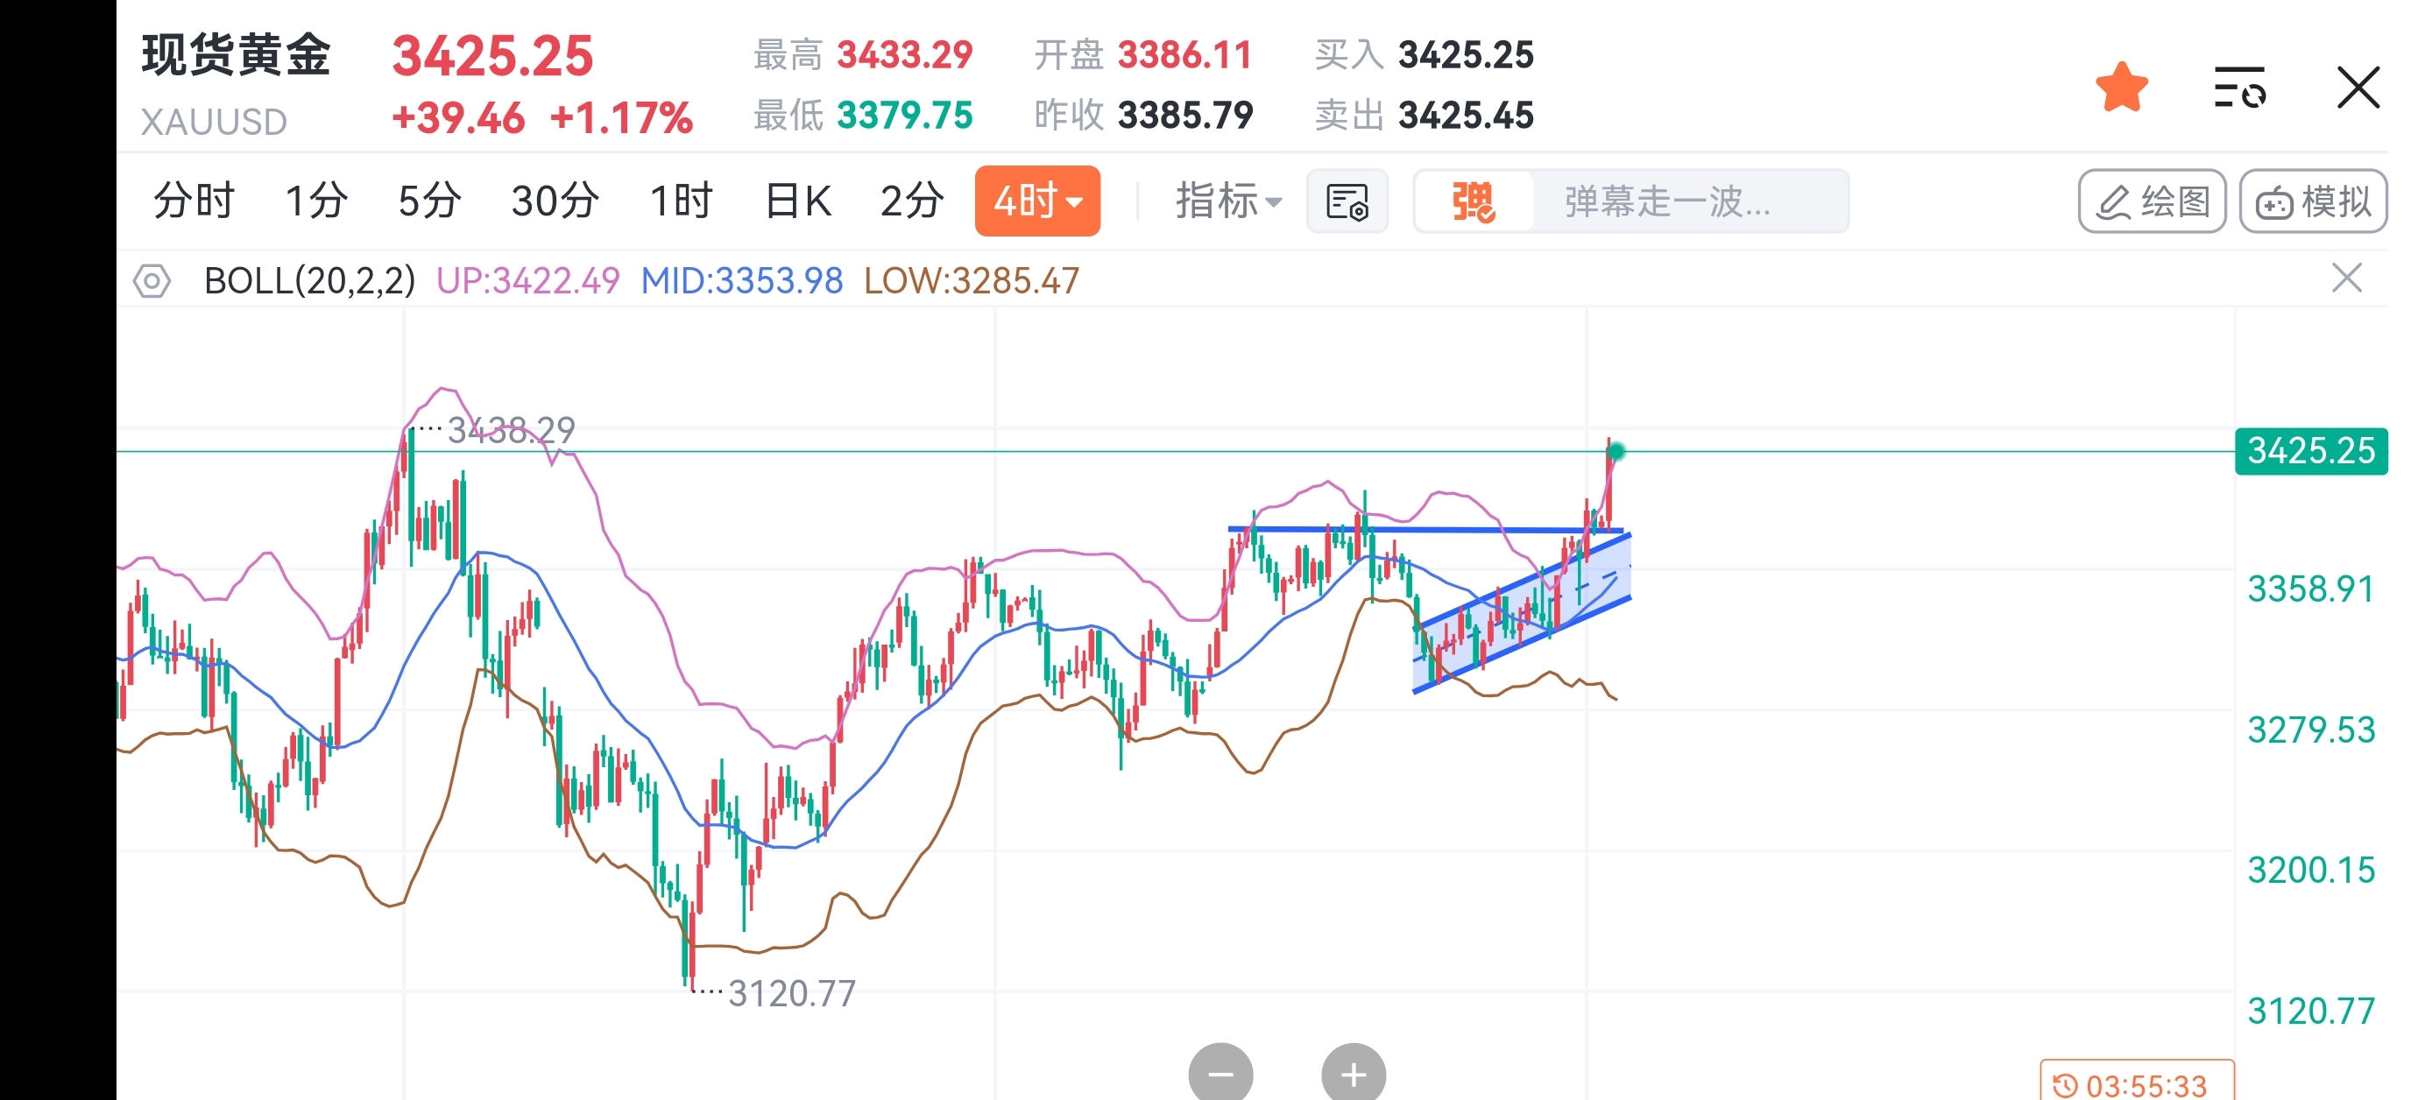
Task: Open the 模拟 simulation trading button
Action: tap(2313, 201)
